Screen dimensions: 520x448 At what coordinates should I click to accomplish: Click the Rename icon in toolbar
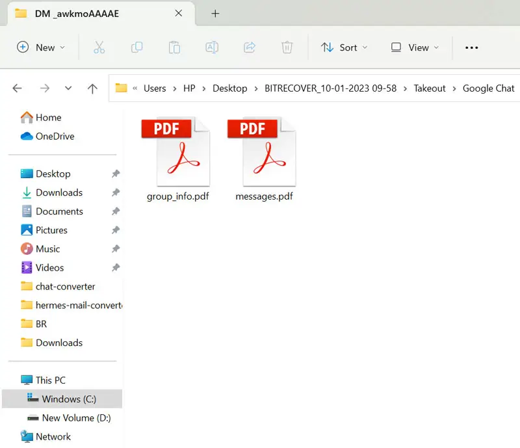[x=212, y=47]
